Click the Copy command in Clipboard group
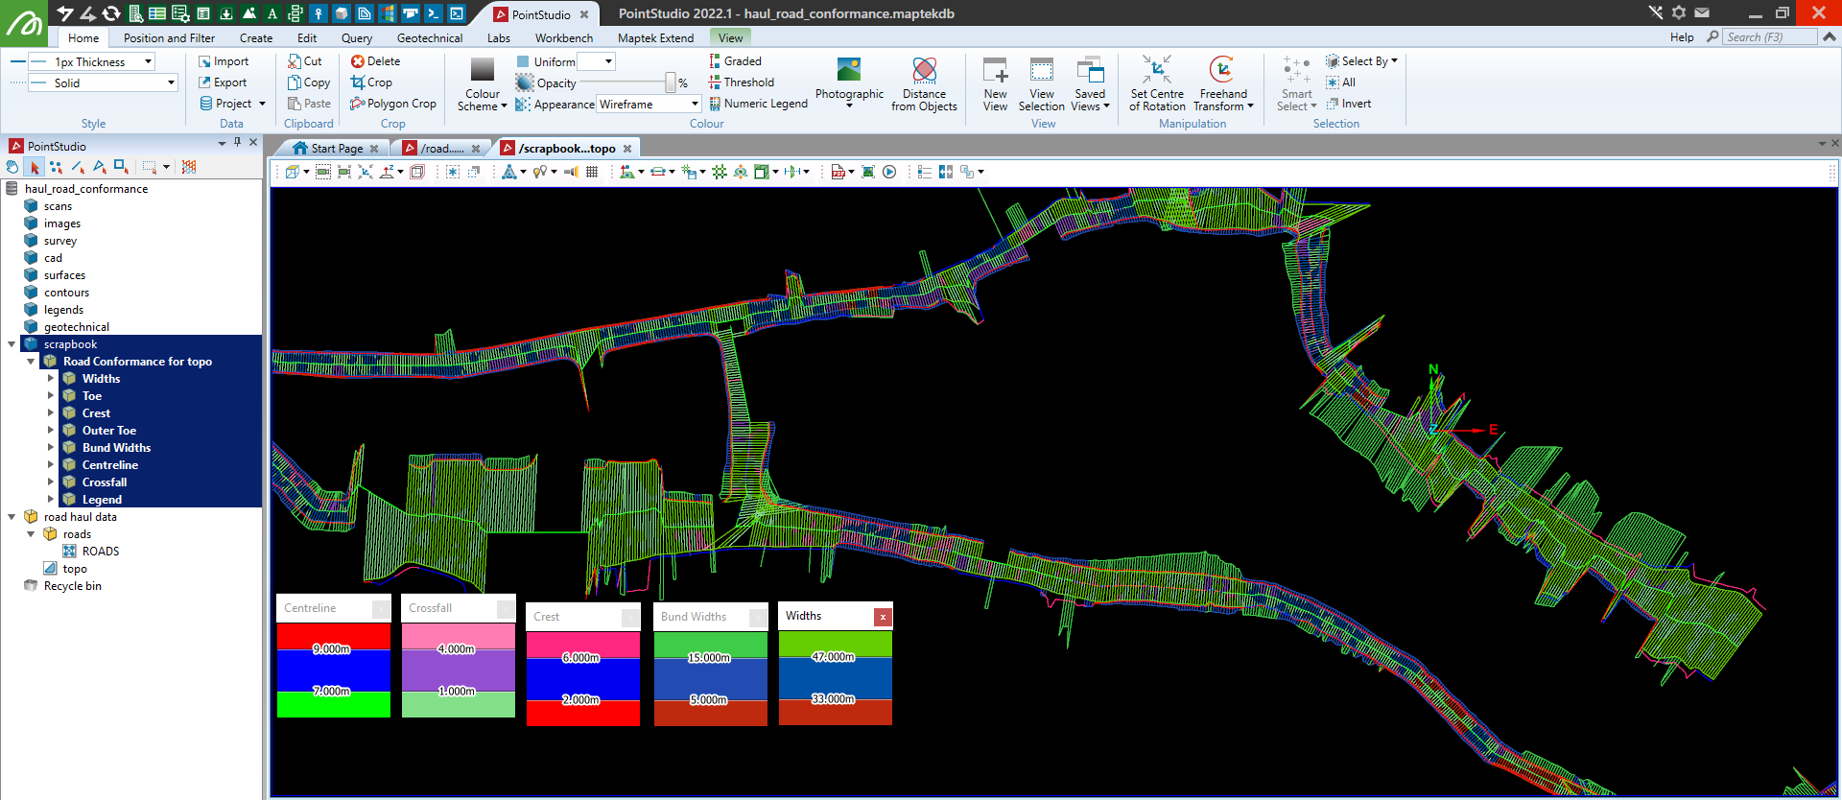1842x800 pixels. point(309,82)
